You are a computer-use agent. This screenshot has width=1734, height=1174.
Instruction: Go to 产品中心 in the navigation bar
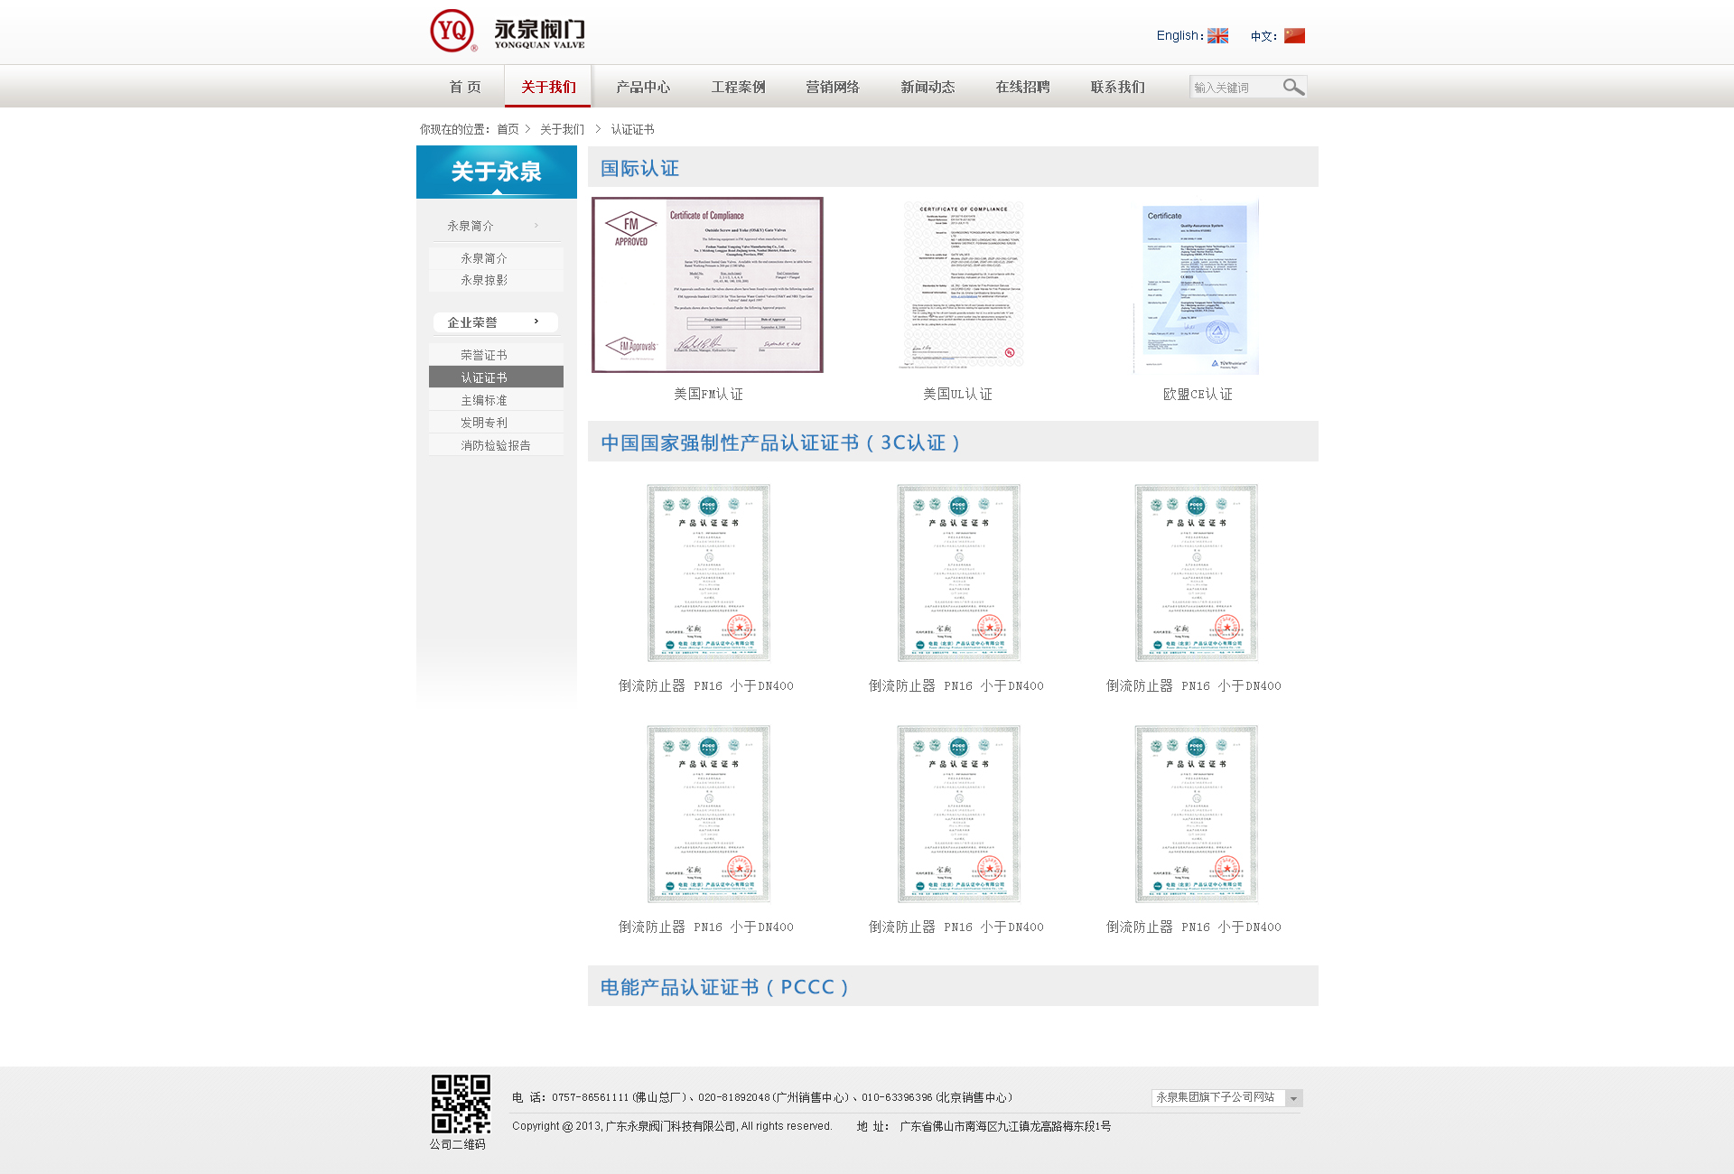pos(643,87)
